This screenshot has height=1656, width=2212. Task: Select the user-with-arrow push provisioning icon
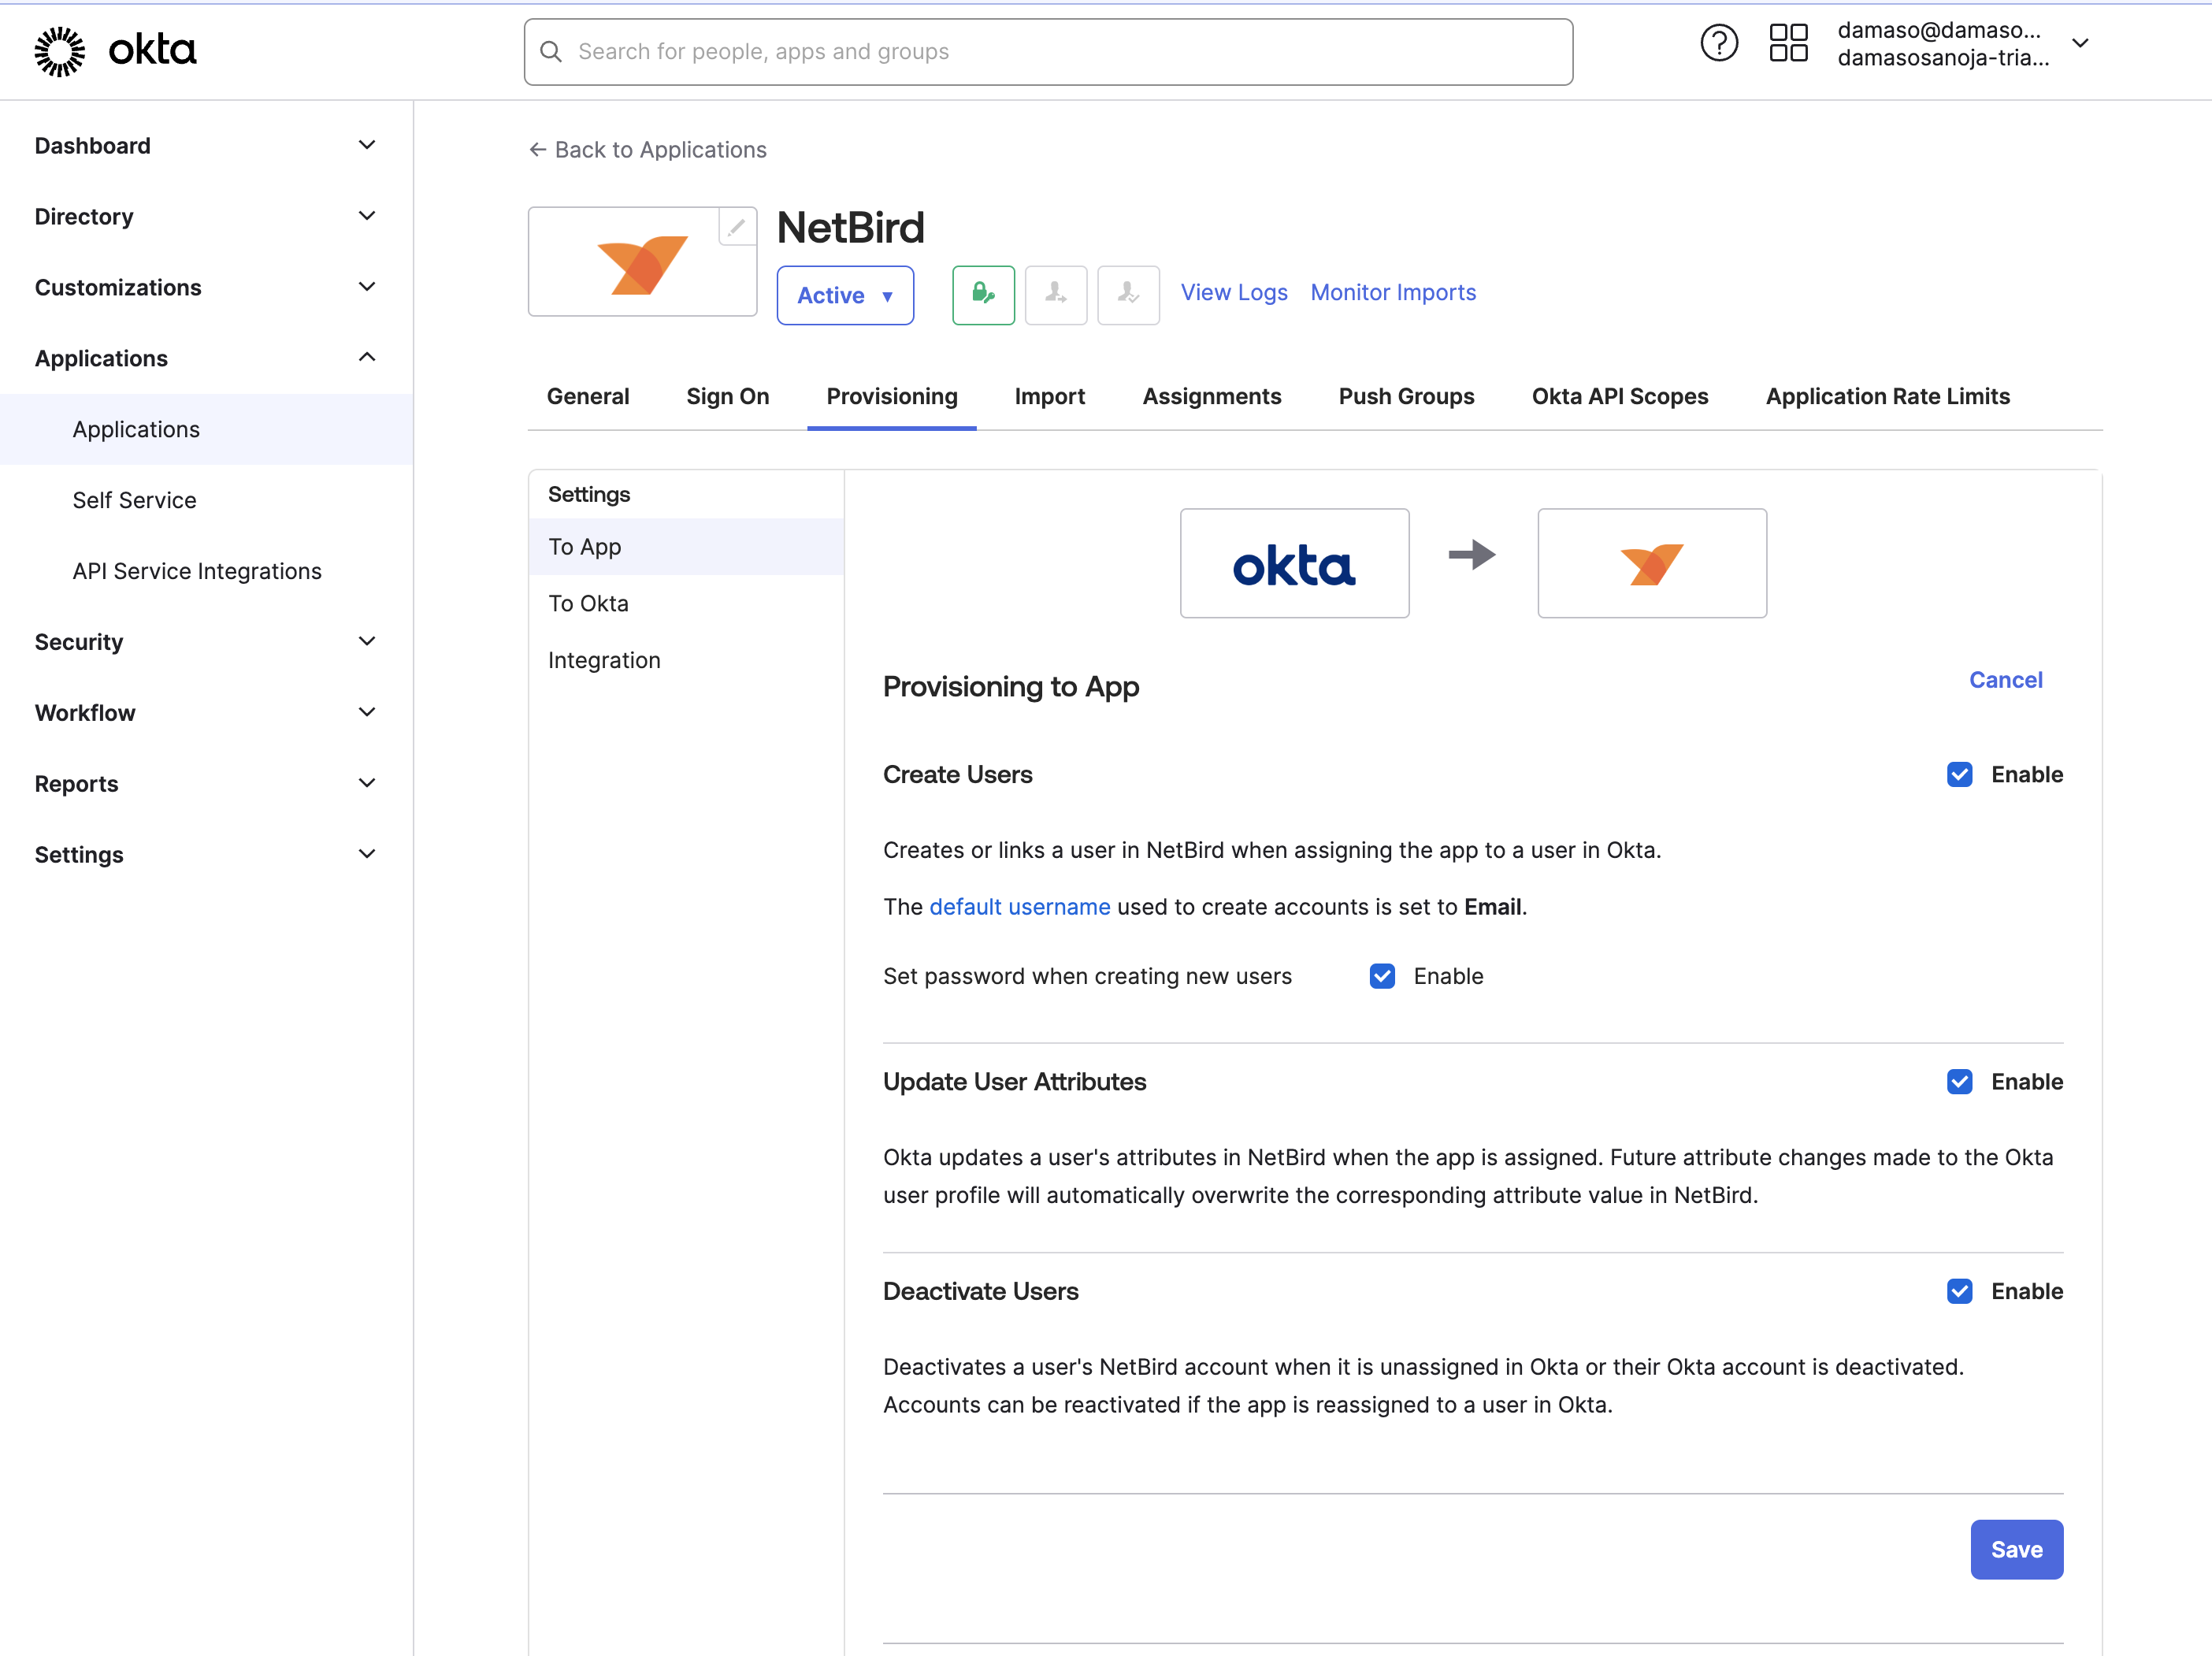[x=1056, y=295]
